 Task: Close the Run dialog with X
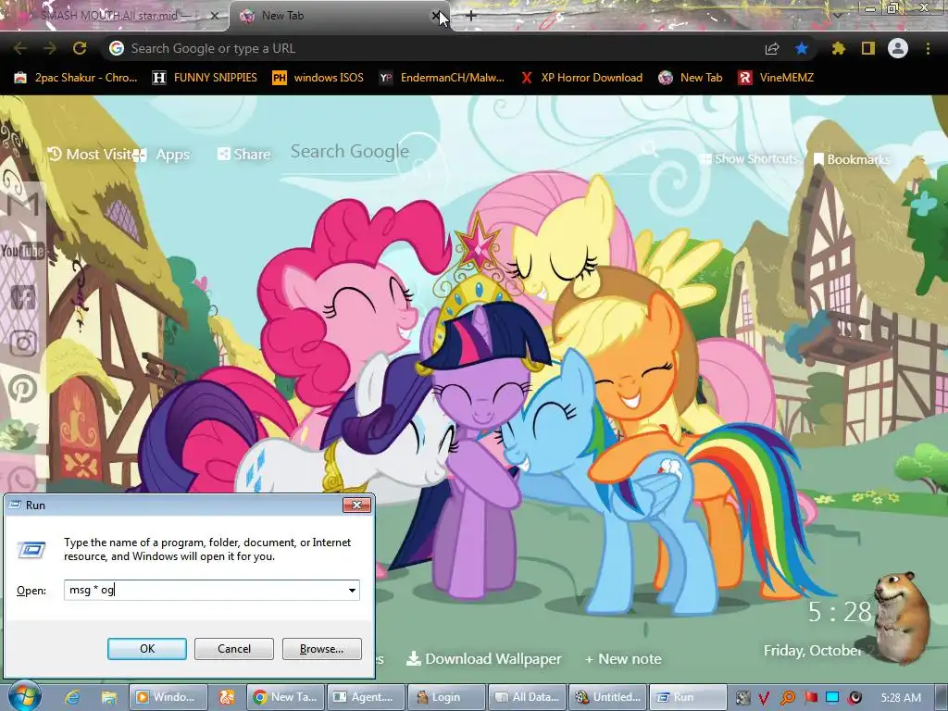tap(356, 505)
